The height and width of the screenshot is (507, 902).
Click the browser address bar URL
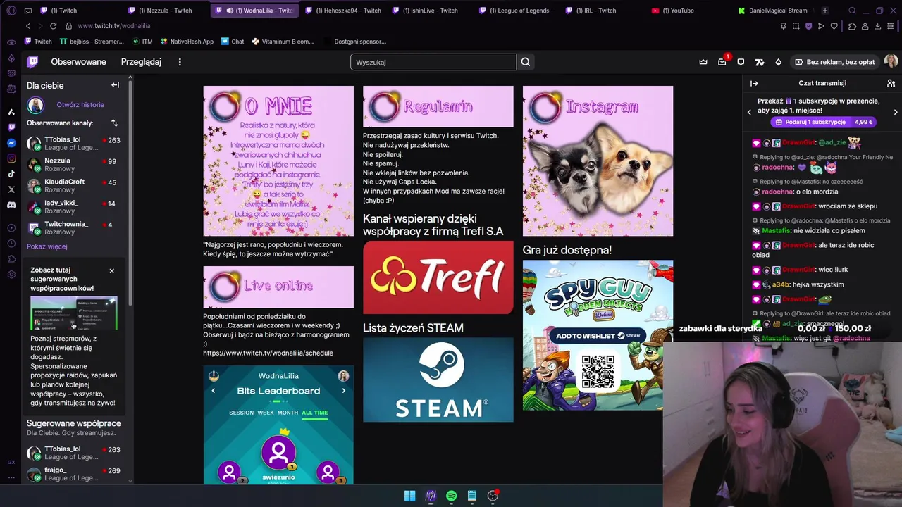click(114, 26)
